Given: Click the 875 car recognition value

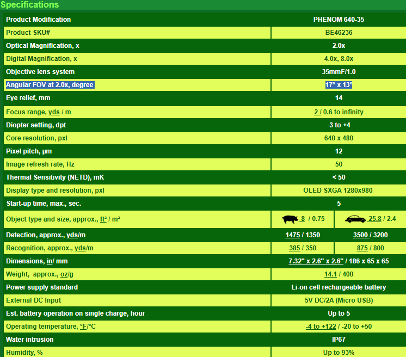Looking at the screenshot, I should click(363, 248).
